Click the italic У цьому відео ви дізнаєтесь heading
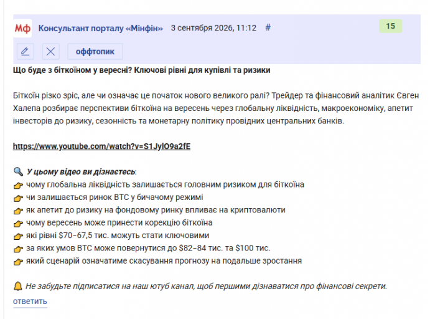The image size is (430, 319). point(81,172)
